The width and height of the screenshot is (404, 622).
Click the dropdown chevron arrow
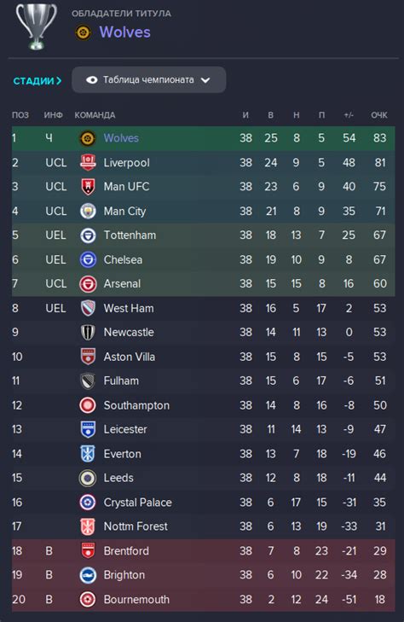click(205, 80)
